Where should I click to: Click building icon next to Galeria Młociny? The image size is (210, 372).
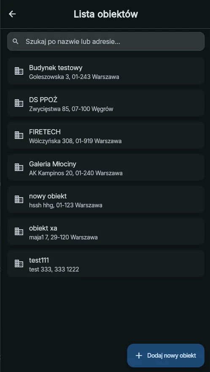pos(19,167)
